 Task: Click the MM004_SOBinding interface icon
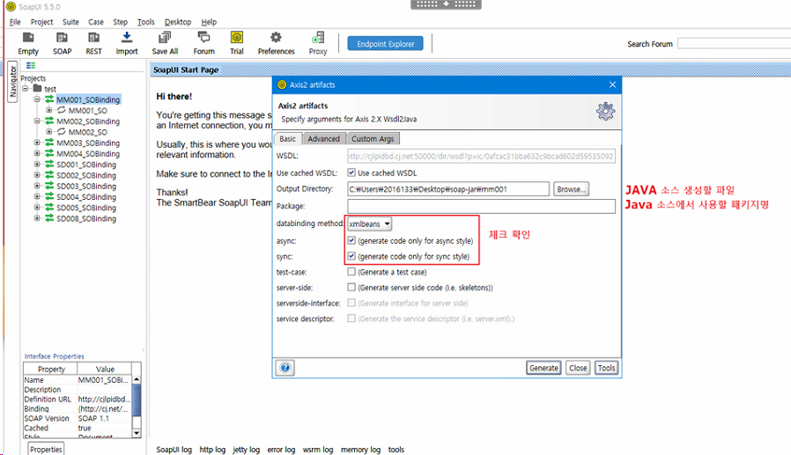[49, 154]
